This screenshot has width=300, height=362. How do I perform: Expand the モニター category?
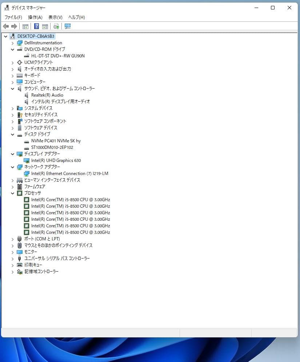(x=13, y=252)
